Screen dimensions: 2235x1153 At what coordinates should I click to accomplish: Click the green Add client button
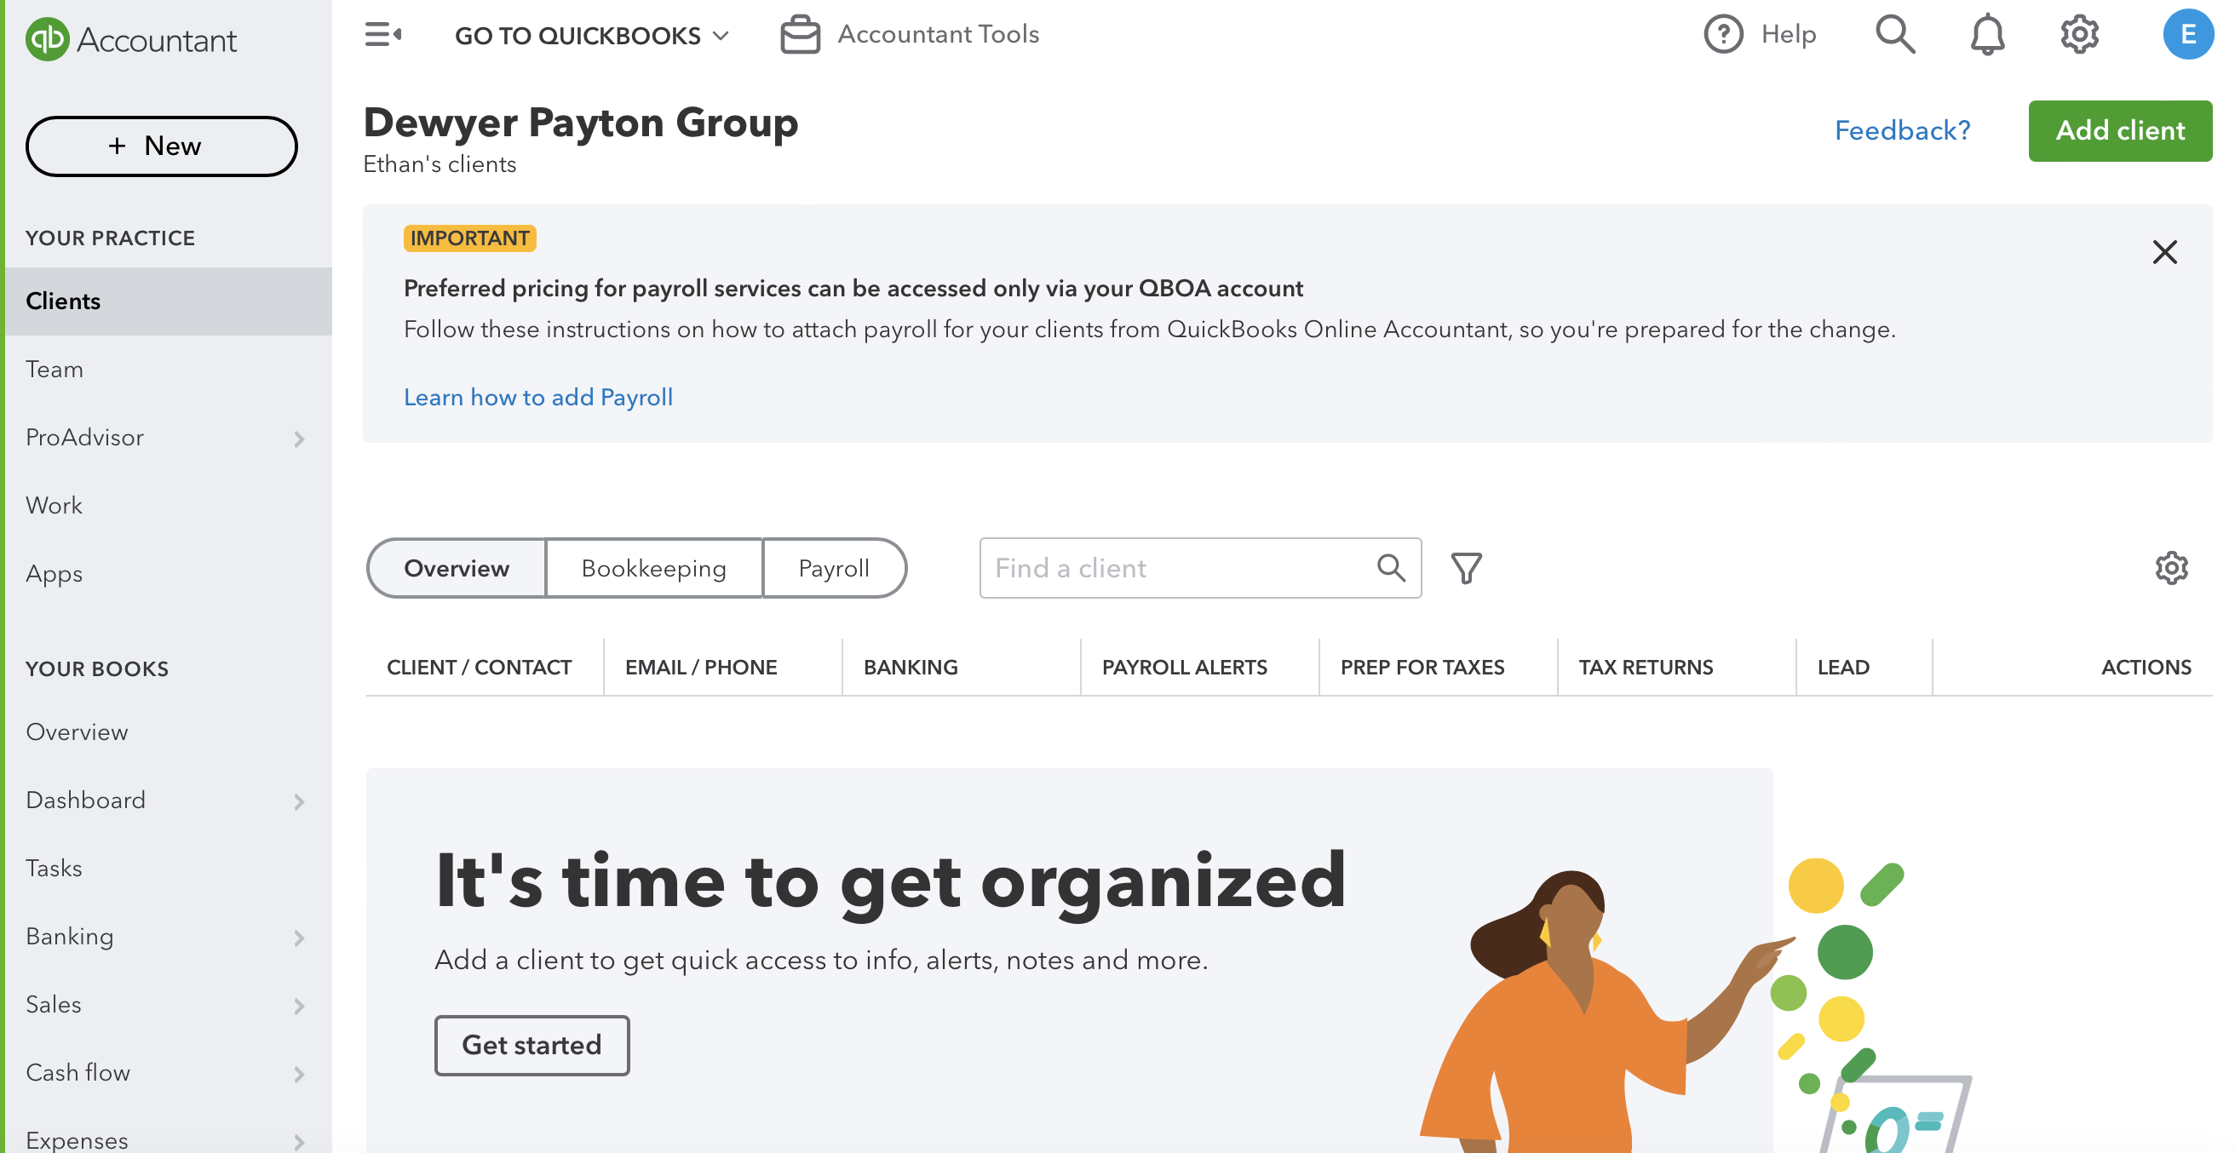tap(2120, 130)
